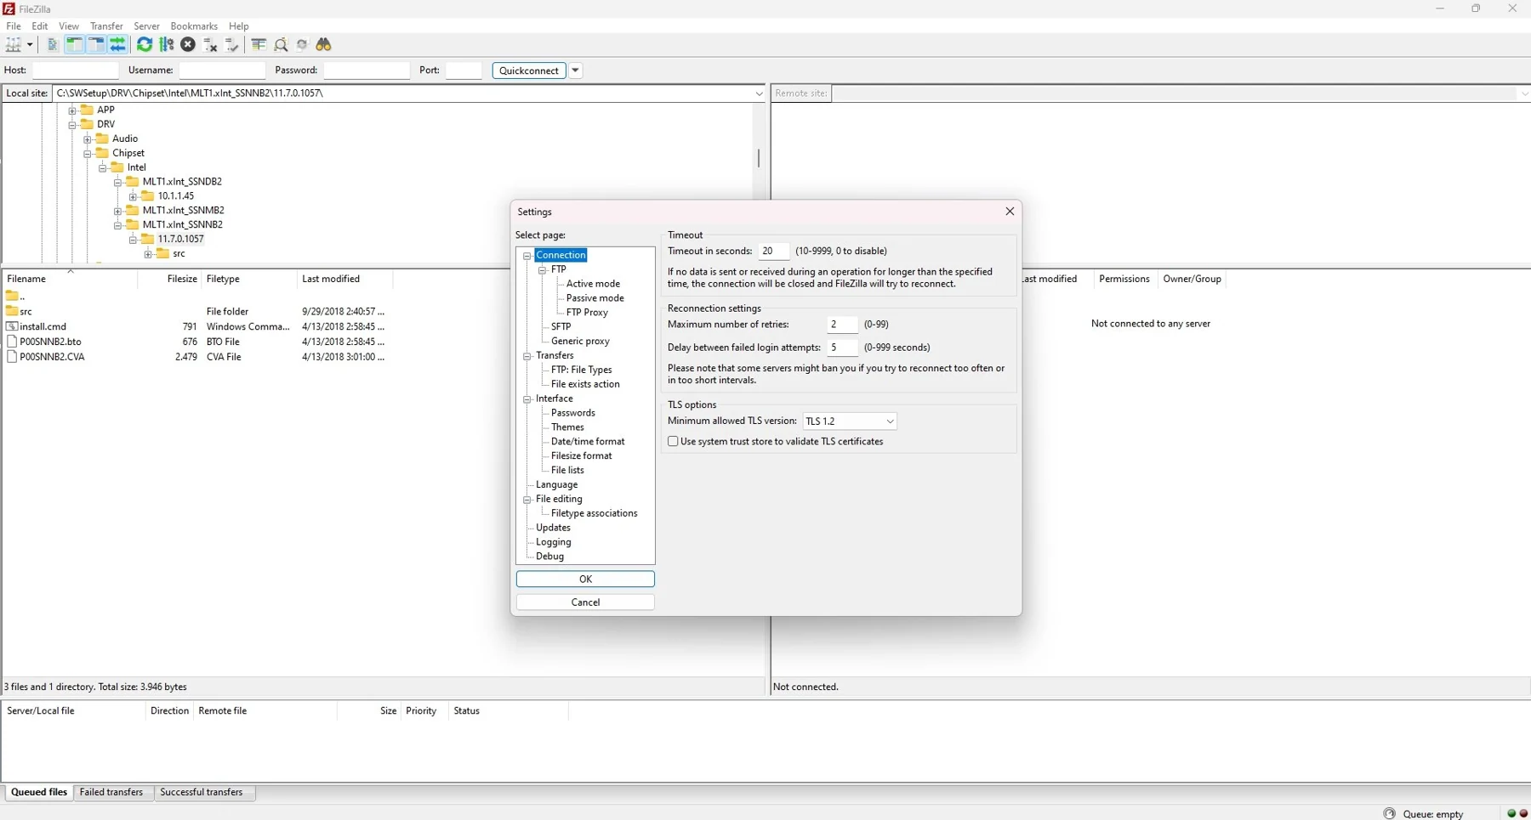1531x820 pixels.
Task: Select install.cmd in local file list
Action: pyautogui.click(x=43, y=327)
